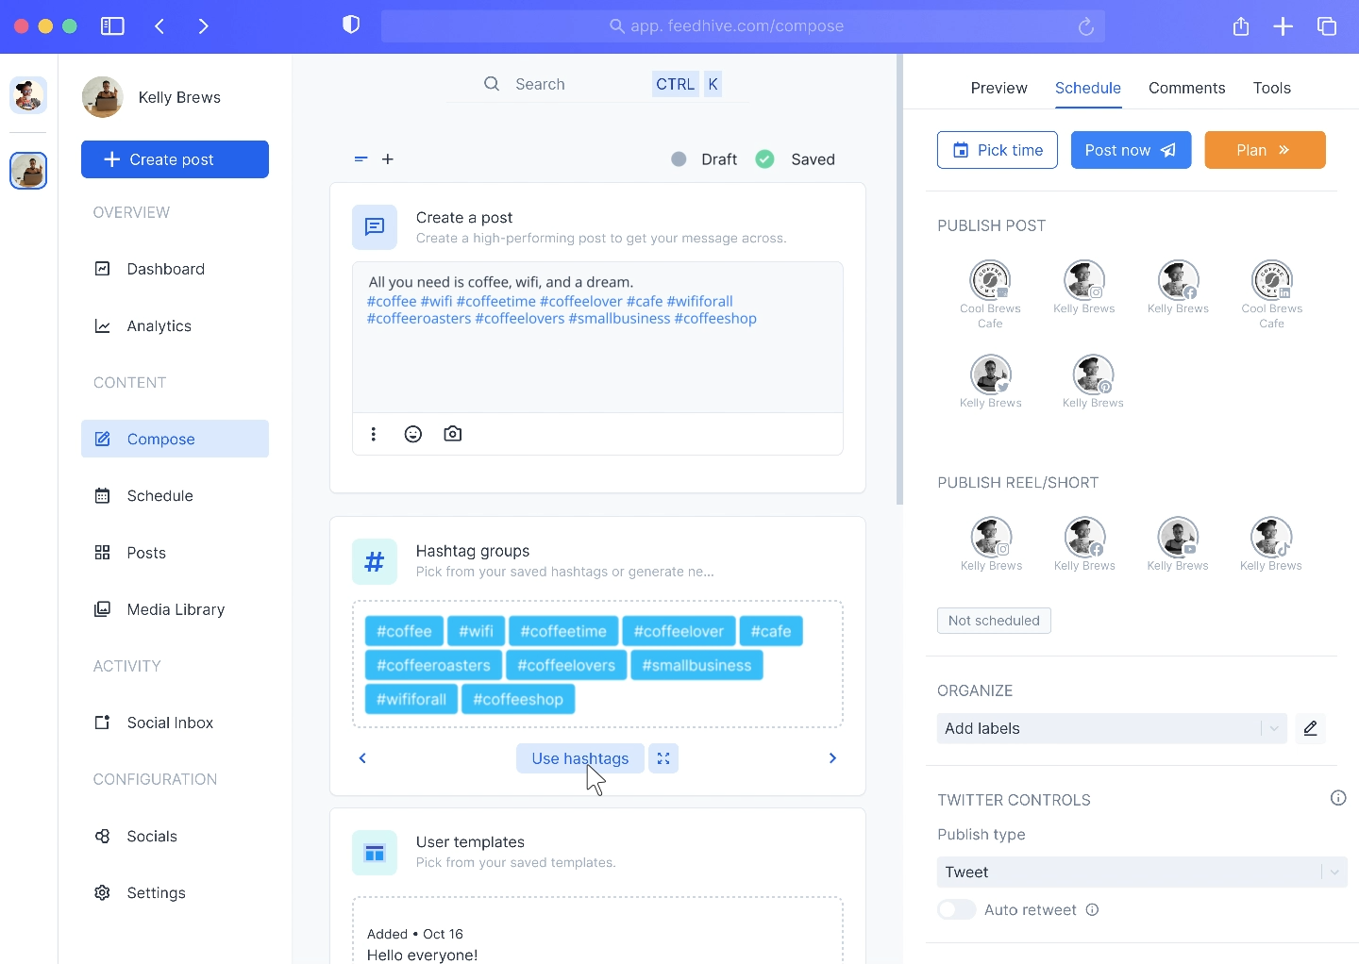
Task: Open the Tweet publish type dropdown
Action: (x=1142, y=873)
